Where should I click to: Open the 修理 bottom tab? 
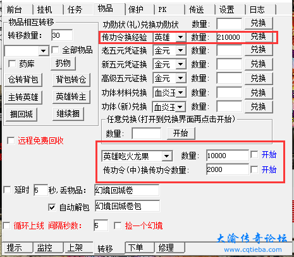click(170, 248)
